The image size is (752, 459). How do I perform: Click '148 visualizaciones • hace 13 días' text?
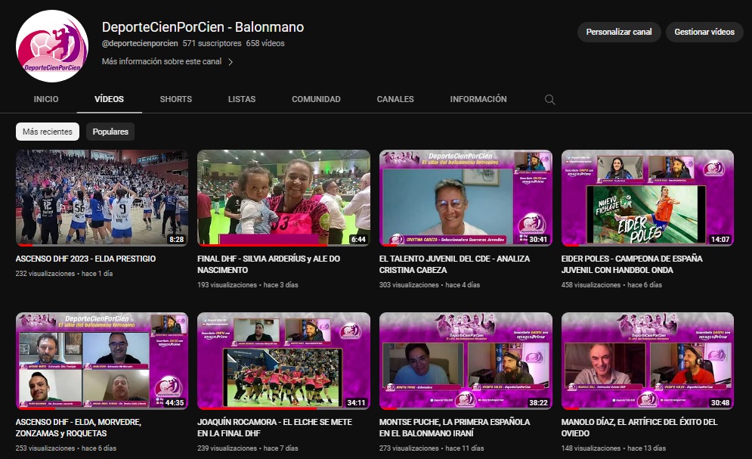point(614,448)
